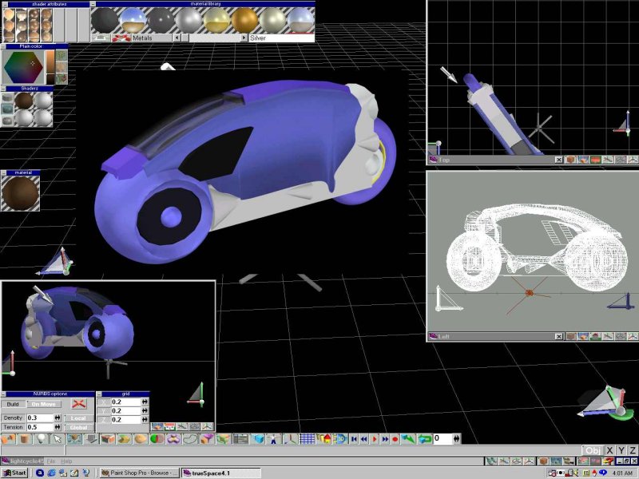The image size is (639, 479).
Task: Collapse the shader attributes panel
Action: (x=5, y=4)
